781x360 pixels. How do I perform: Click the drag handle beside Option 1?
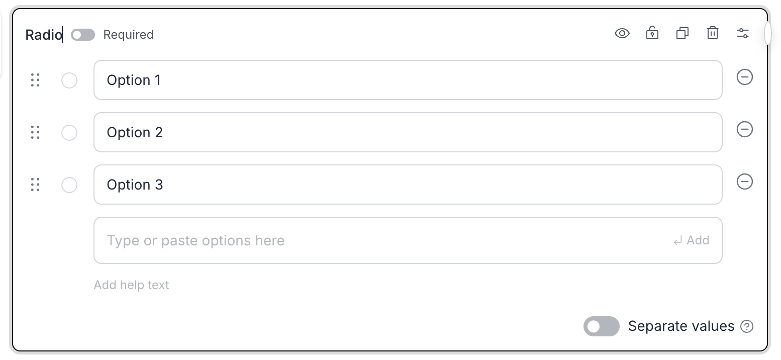pyautogui.click(x=35, y=80)
